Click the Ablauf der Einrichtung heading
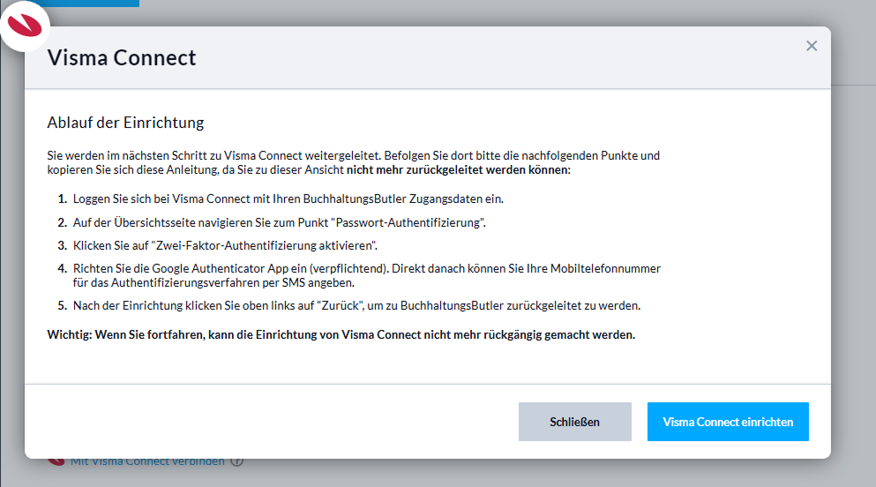This screenshot has width=876, height=487. (125, 123)
